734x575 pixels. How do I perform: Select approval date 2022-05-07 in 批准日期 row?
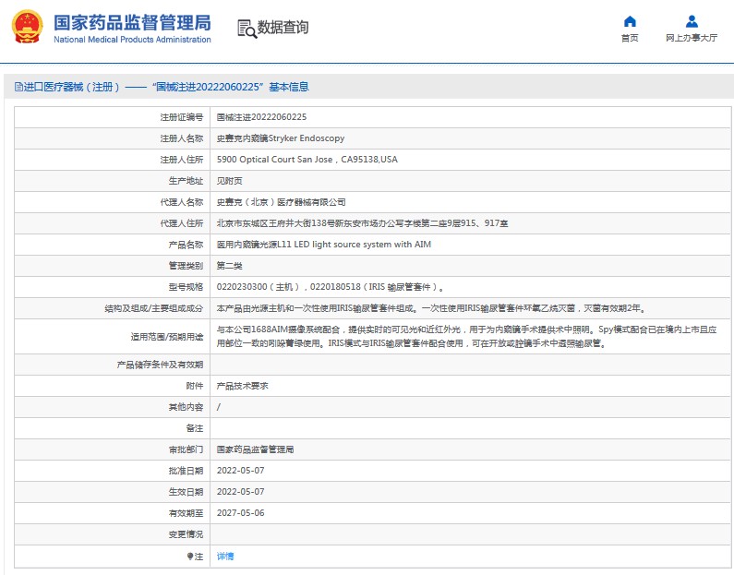click(241, 471)
